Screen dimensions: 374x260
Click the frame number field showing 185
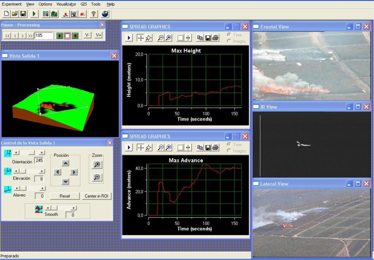(43, 35)
